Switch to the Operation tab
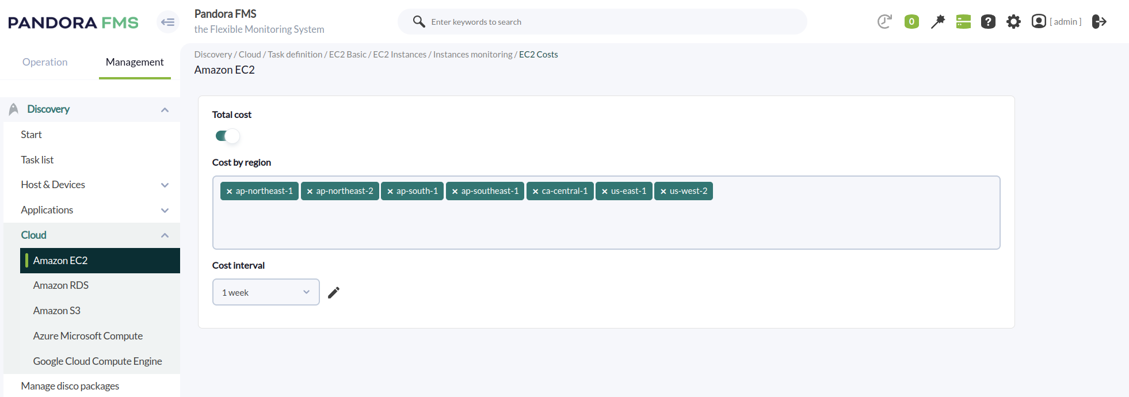 (45, 62)
